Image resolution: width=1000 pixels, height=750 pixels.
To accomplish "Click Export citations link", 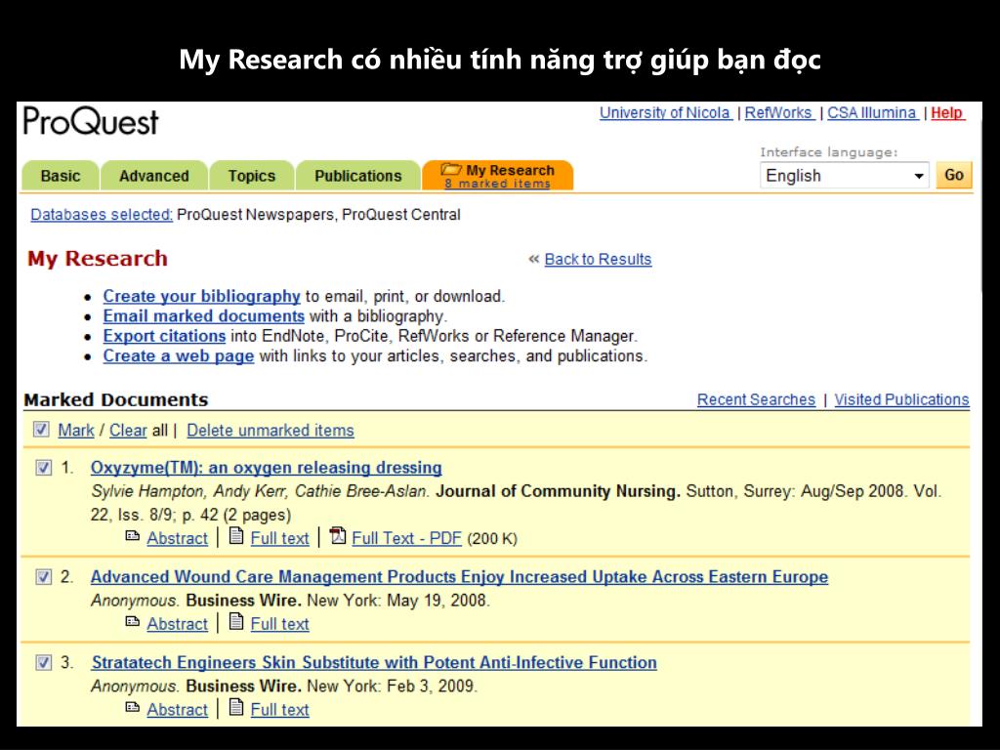I will 164,336.
